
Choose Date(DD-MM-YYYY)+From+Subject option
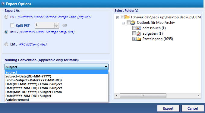56,84
